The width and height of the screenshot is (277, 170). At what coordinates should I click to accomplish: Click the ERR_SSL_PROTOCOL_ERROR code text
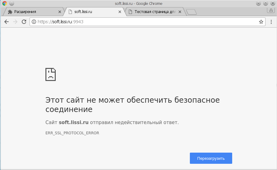(72, 133)
